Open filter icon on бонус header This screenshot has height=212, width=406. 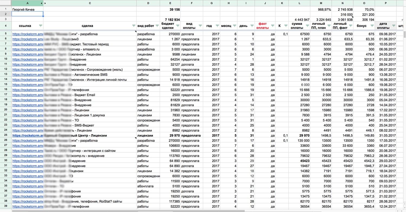tap(372, 26)
